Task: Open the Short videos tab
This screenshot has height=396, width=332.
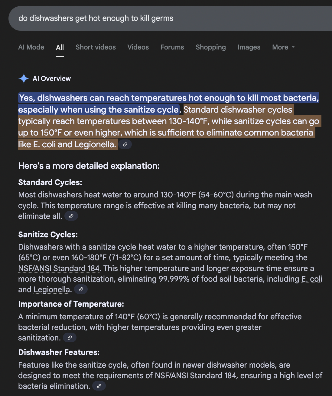Action: [96, 47]
